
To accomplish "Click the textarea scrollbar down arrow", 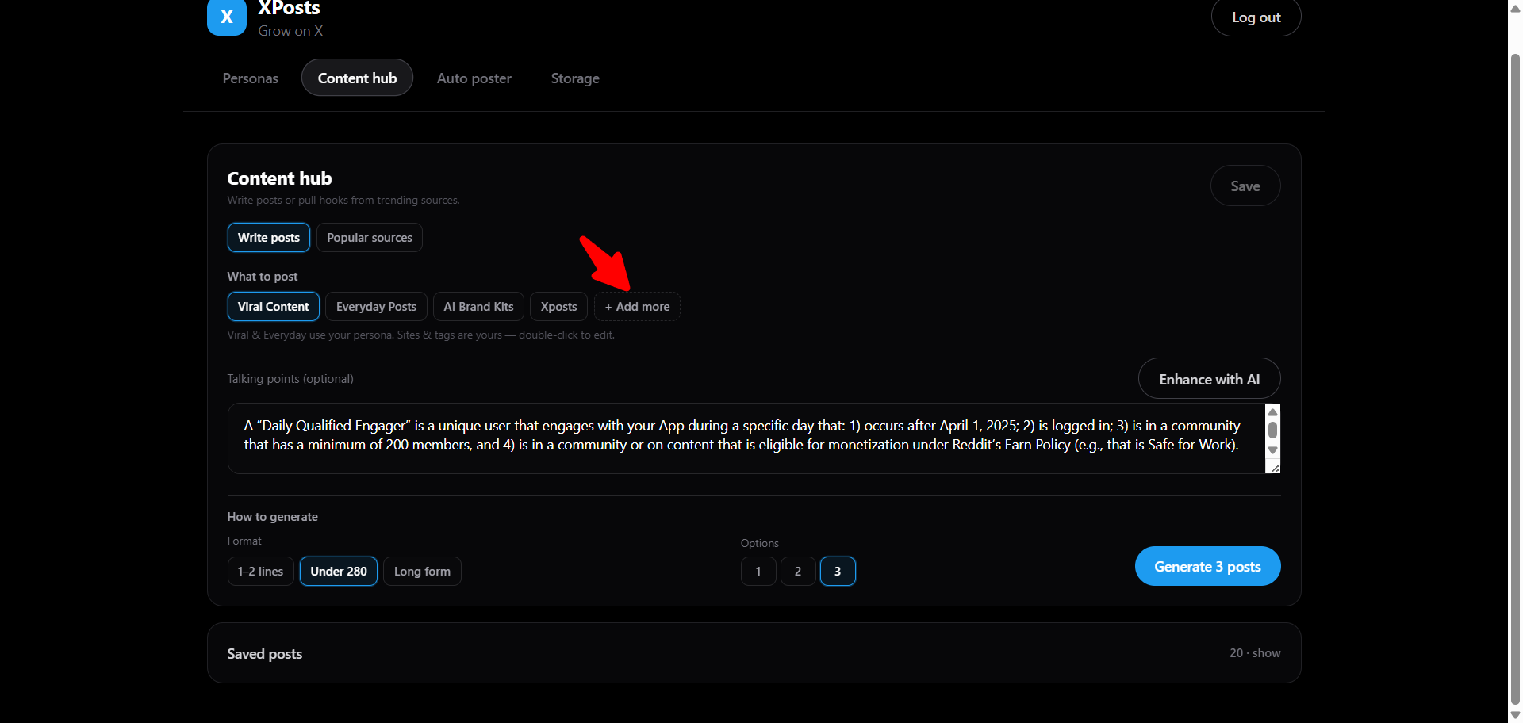I will pyautogui.click(x=1272, y=450).
